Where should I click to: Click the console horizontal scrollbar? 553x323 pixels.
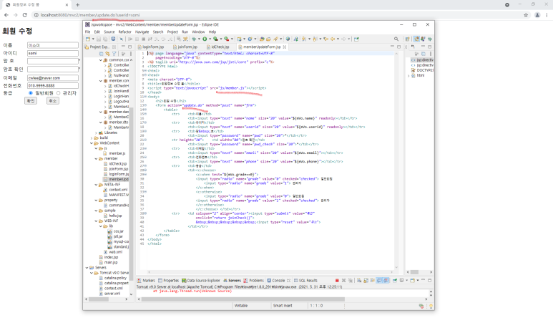243,299
